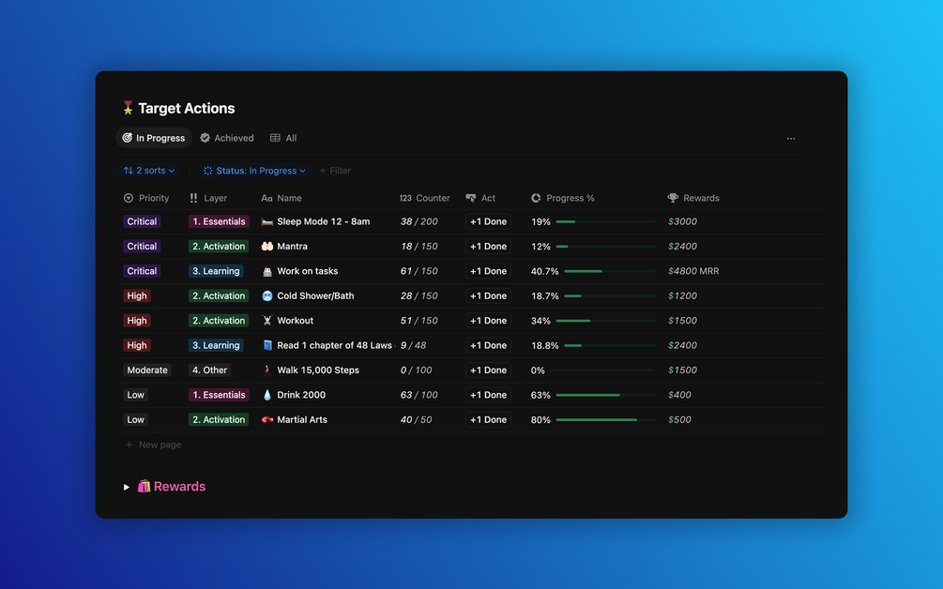Viewport: 943px width, 589px height.
Task: Open the Status: In Progress filter dropdown
Action: [254, 171]
